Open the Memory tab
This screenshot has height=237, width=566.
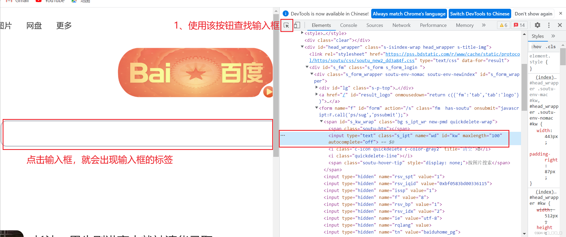point(465,25)
